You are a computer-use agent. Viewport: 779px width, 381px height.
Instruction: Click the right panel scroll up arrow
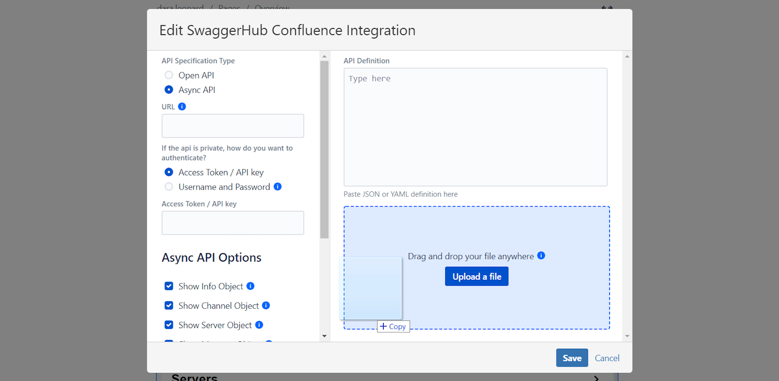click(x=627, y=56)
